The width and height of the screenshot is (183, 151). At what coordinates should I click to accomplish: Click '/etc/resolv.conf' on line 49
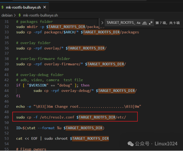coord(57,117)
